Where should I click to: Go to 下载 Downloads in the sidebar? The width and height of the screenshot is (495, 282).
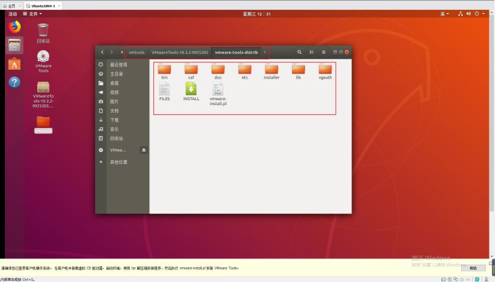pyautogui.click(x=114, y=120)
